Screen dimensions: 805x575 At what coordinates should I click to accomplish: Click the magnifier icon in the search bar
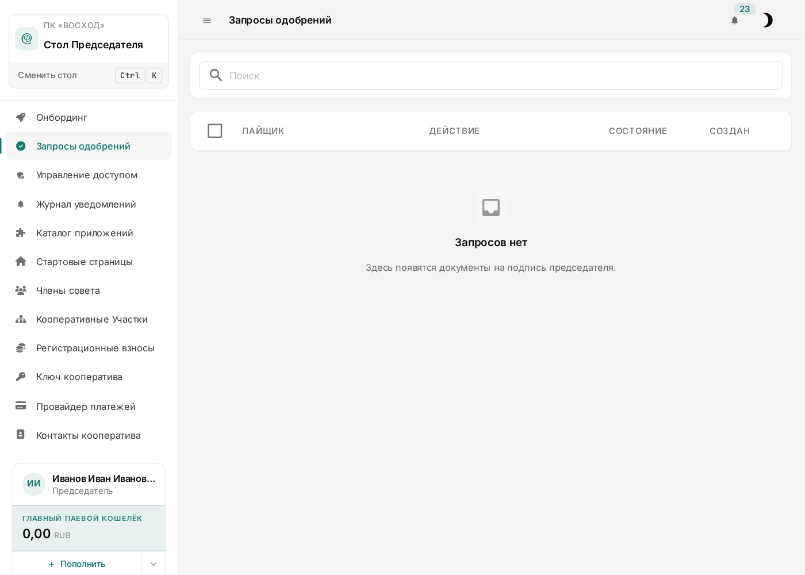(216, 75)
